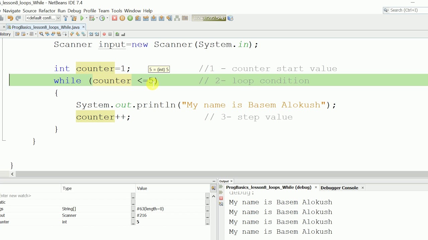Screen dimensions: 428x240
Task: Click the Toggle Bookmark editor icon
Action: pyautogui.click(x=84, y=34)
